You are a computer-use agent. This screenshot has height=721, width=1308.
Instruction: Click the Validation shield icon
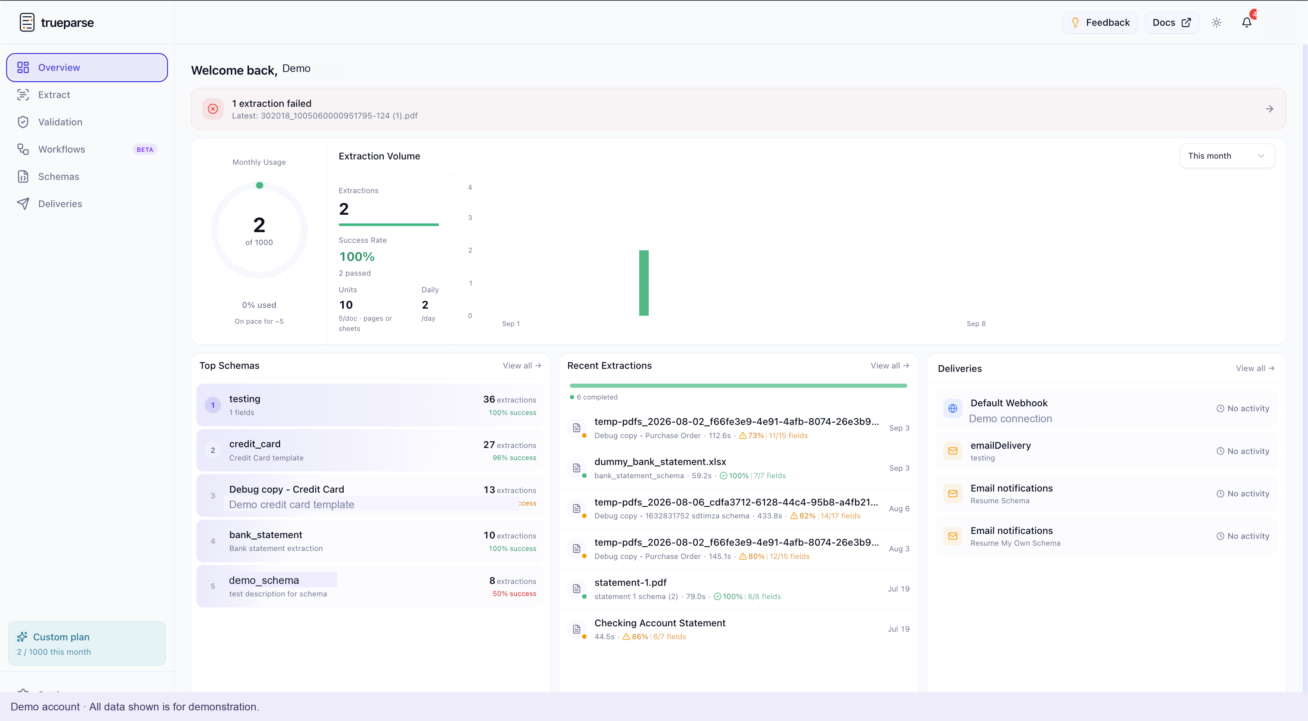click(x=23, y=122)
